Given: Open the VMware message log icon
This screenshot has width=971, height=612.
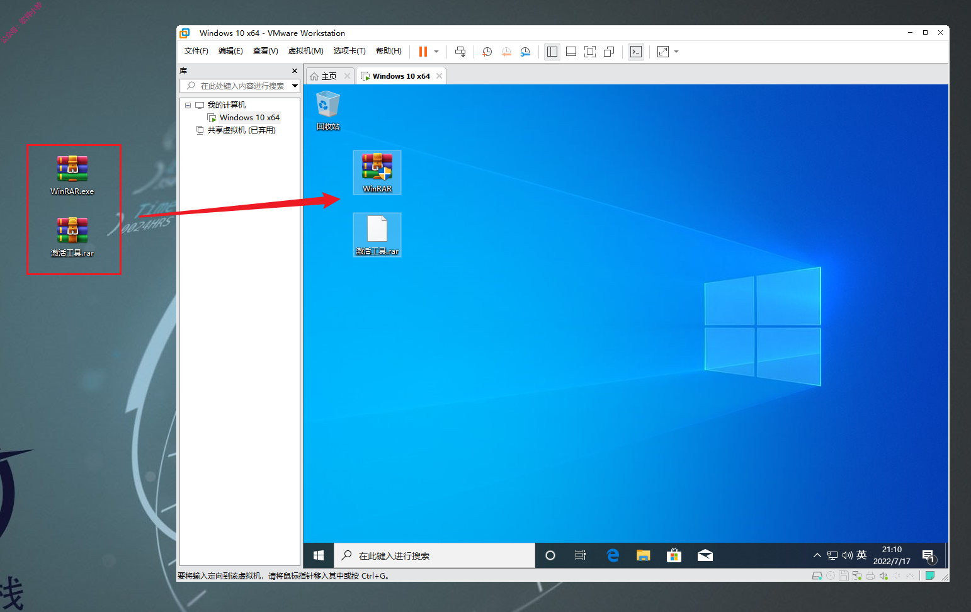Looking at the screenshot, I should [929, 575].
